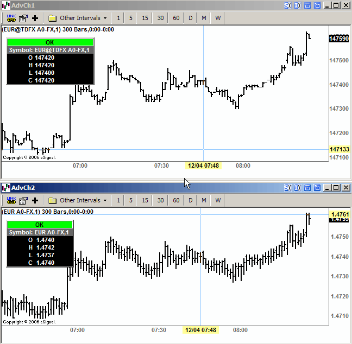Click the plus crosshair icon in AdvCh2
Screen dimensions: 352x344
point(35,200)
